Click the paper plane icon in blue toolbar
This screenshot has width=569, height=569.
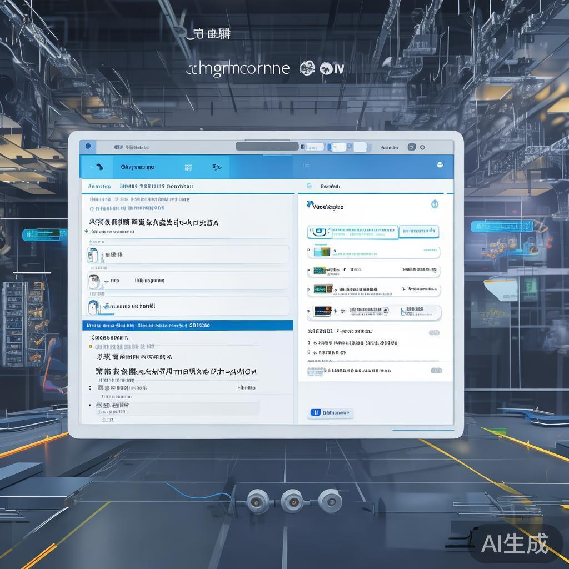[x=217, y=167]
